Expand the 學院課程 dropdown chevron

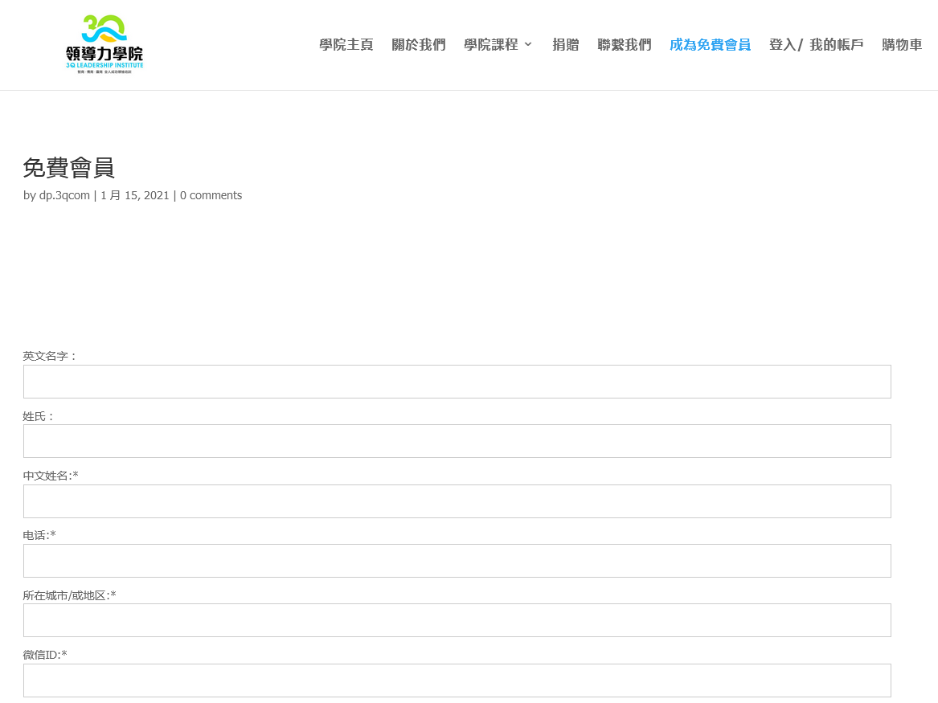(528, 45)
